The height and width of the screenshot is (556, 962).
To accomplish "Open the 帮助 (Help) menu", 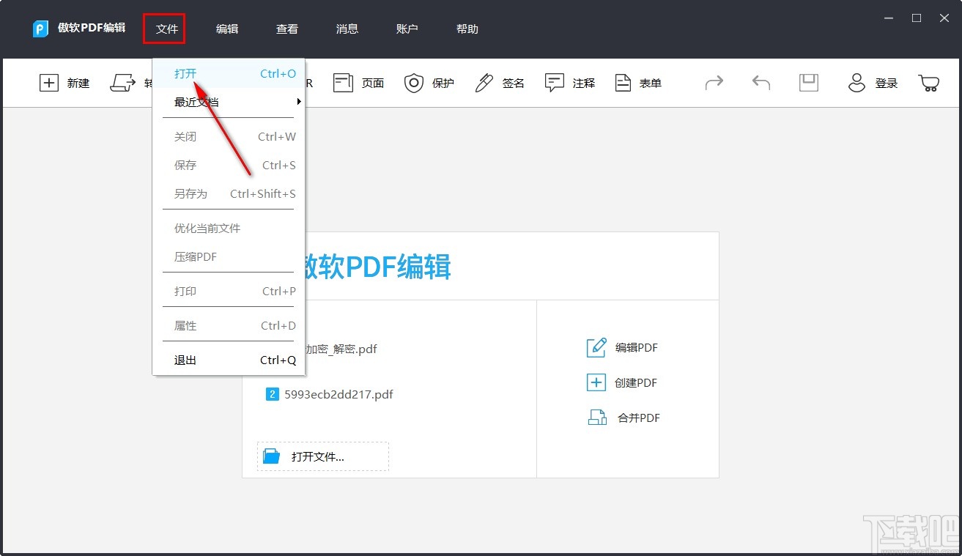I will point(466,29).
